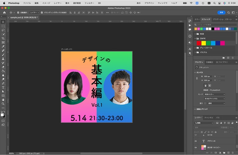Open the フィルター menu

tap(89, 3)
